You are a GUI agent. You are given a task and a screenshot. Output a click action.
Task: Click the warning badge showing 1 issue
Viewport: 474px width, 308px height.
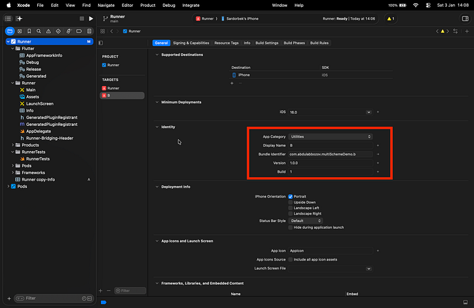(x=391, y=19)
